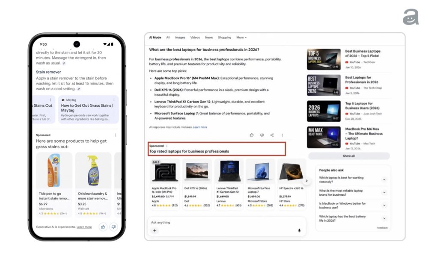
Task: Open three-dot menu beside the share icon
Action: click(282, 135)
